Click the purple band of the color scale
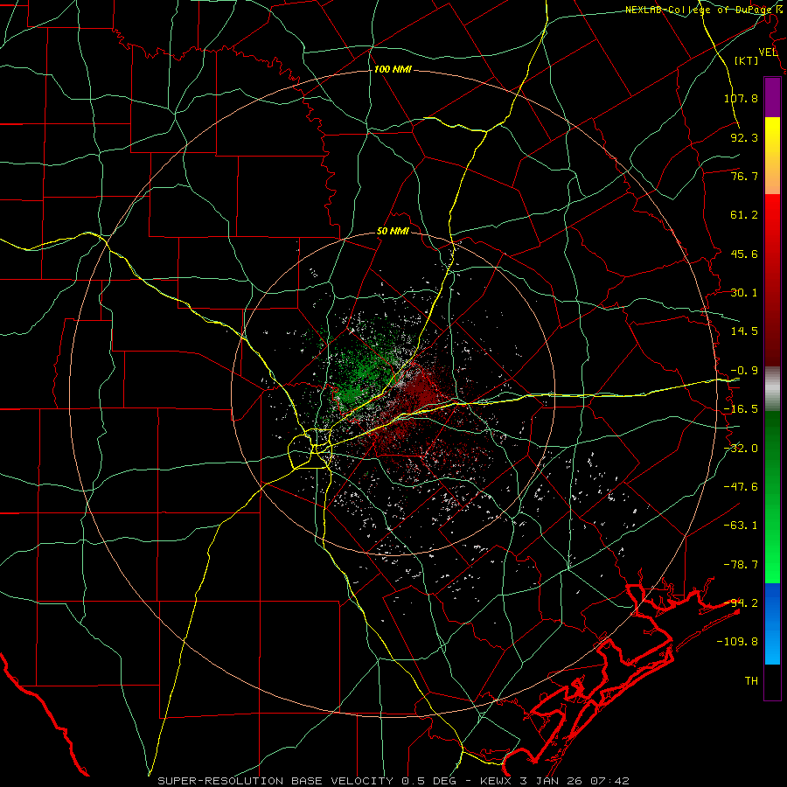 click(772, 97)
